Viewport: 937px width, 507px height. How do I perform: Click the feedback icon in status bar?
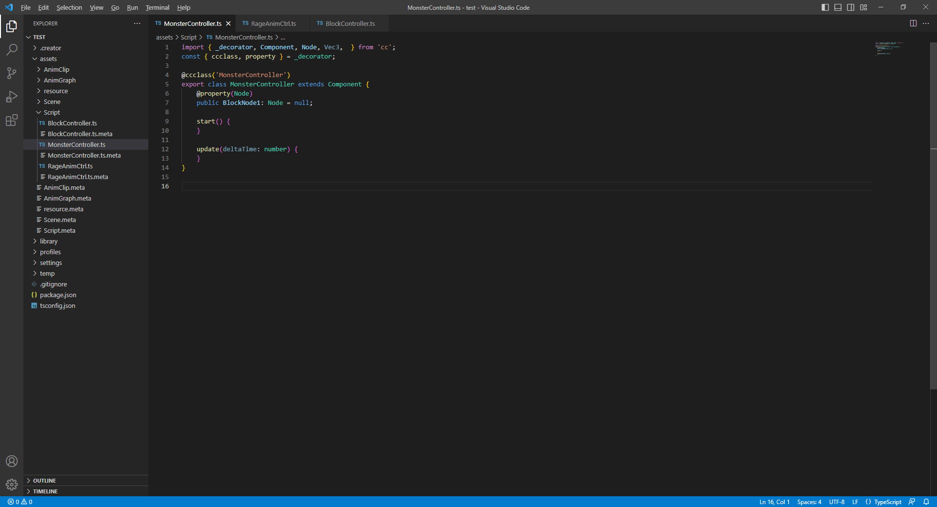pos(912,502)
